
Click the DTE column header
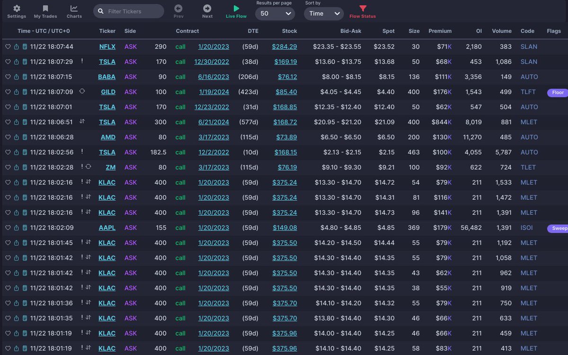click(253, 31)
